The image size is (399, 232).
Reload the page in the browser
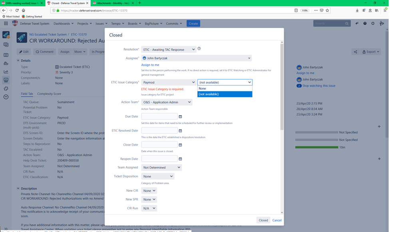[x=17, y=10]
